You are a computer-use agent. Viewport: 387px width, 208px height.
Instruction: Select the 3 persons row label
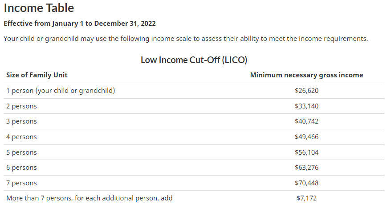pyautogui.click(x=21, y=121)
